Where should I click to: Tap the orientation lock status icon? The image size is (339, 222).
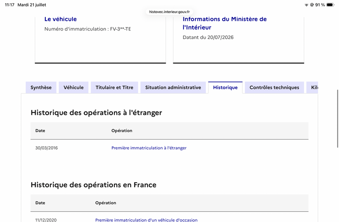click(x=312, y=5)
